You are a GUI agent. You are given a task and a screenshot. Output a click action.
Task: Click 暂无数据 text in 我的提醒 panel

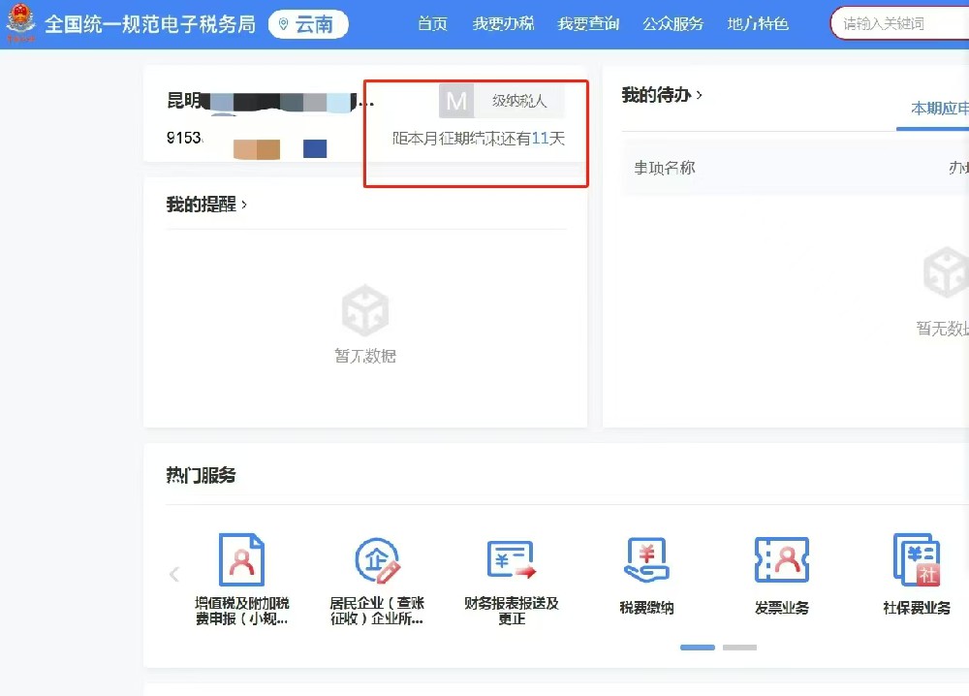(365, 356)
